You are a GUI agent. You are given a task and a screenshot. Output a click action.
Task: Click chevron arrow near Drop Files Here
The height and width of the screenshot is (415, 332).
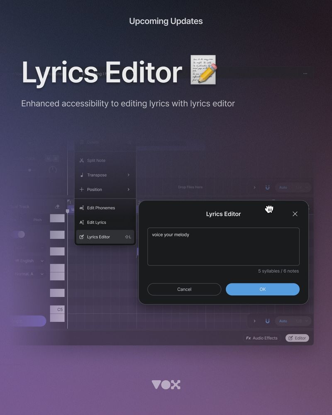254,188
